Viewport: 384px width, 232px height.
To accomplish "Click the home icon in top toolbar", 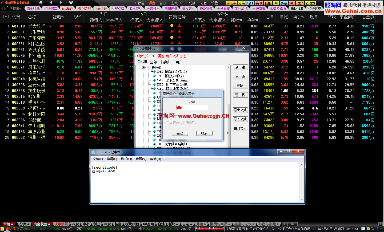I will 41,3.
